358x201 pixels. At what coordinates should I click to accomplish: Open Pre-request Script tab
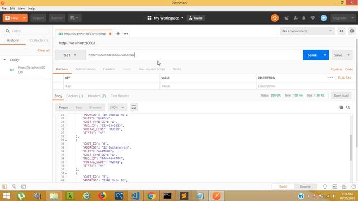152,69
